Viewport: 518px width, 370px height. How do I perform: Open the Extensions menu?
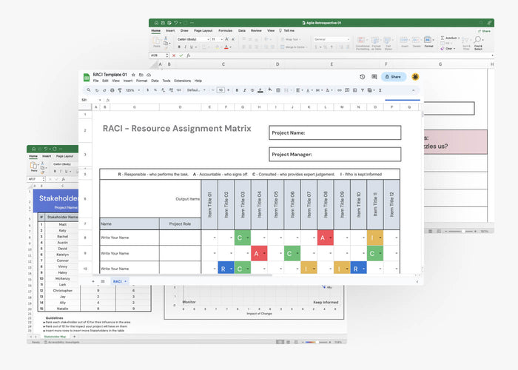pos(182,81)
